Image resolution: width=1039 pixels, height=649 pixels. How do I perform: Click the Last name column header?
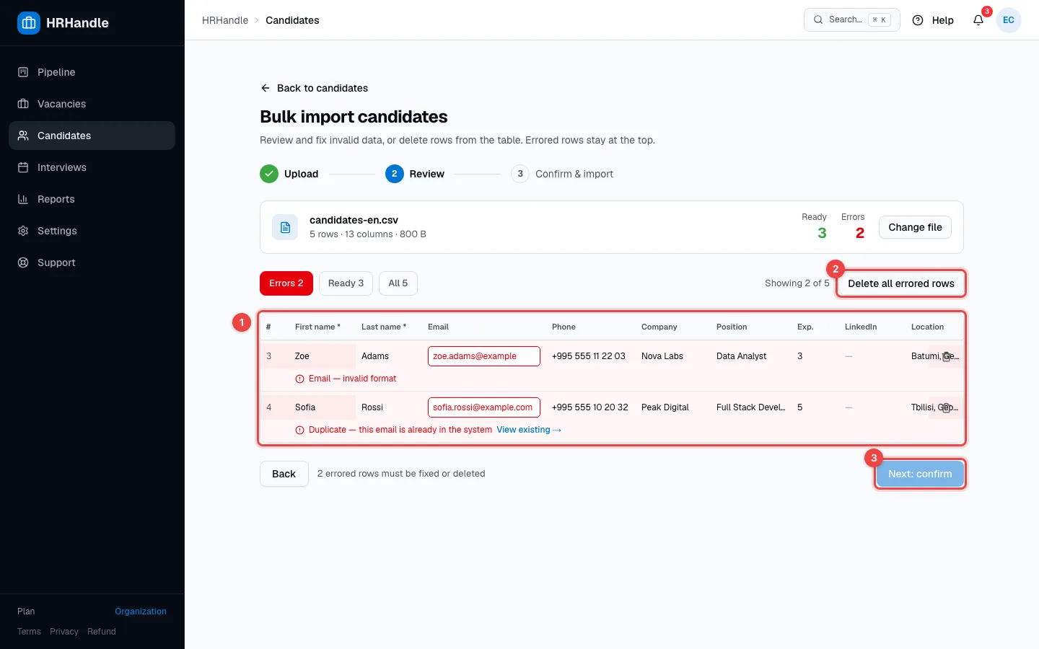(x=384, y=327)
